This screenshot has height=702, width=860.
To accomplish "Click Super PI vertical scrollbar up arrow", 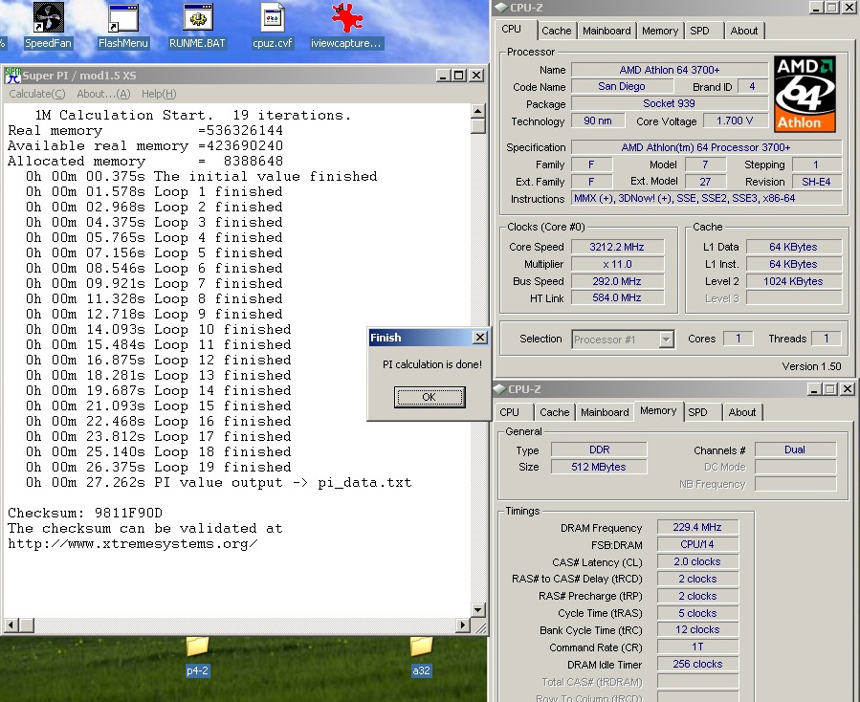I will (x=478, y=112).
